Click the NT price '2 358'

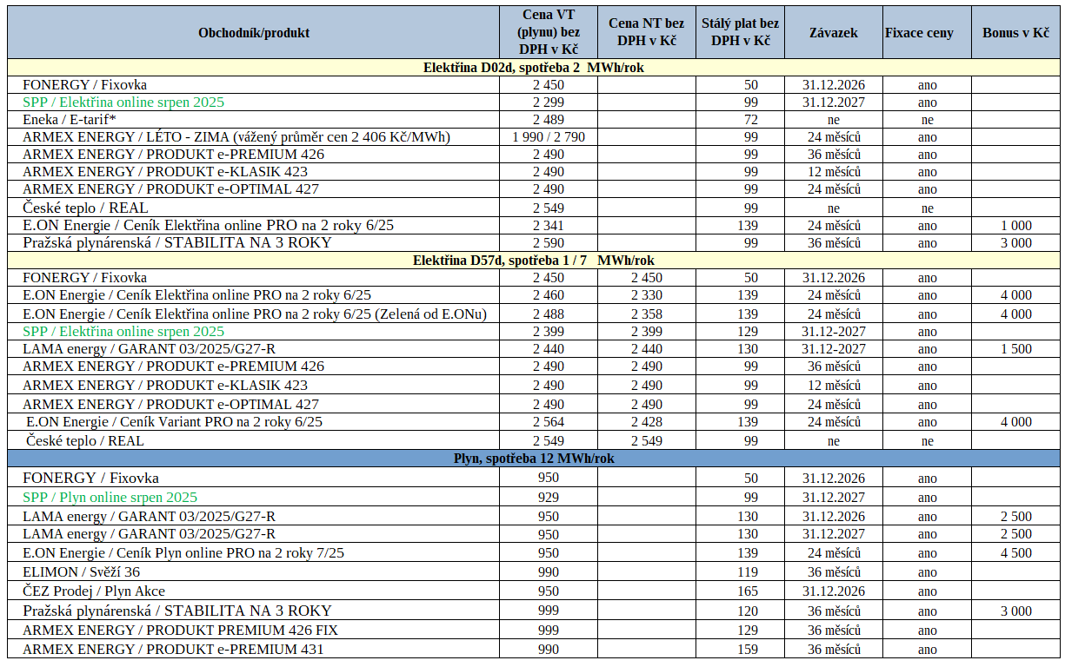click(647, 314)
